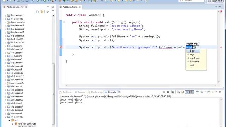Viewport: 226px width, 127px height.
Task: Click the Quick Access search field
Action: coord(191,1)
